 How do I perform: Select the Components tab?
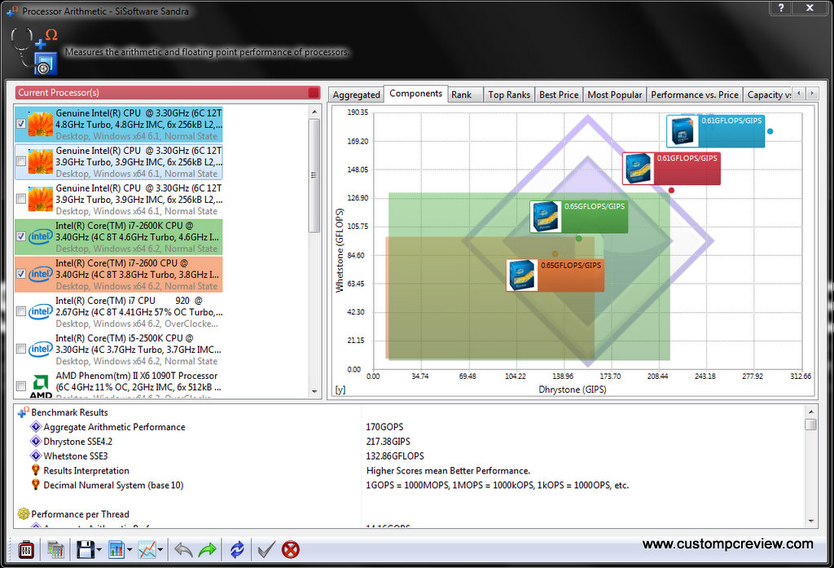coord(415,93)
